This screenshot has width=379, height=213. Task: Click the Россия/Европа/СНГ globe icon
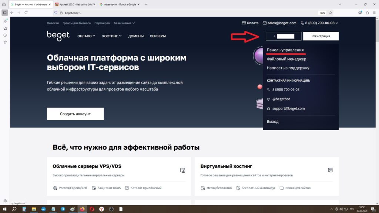tap(55, 188)
